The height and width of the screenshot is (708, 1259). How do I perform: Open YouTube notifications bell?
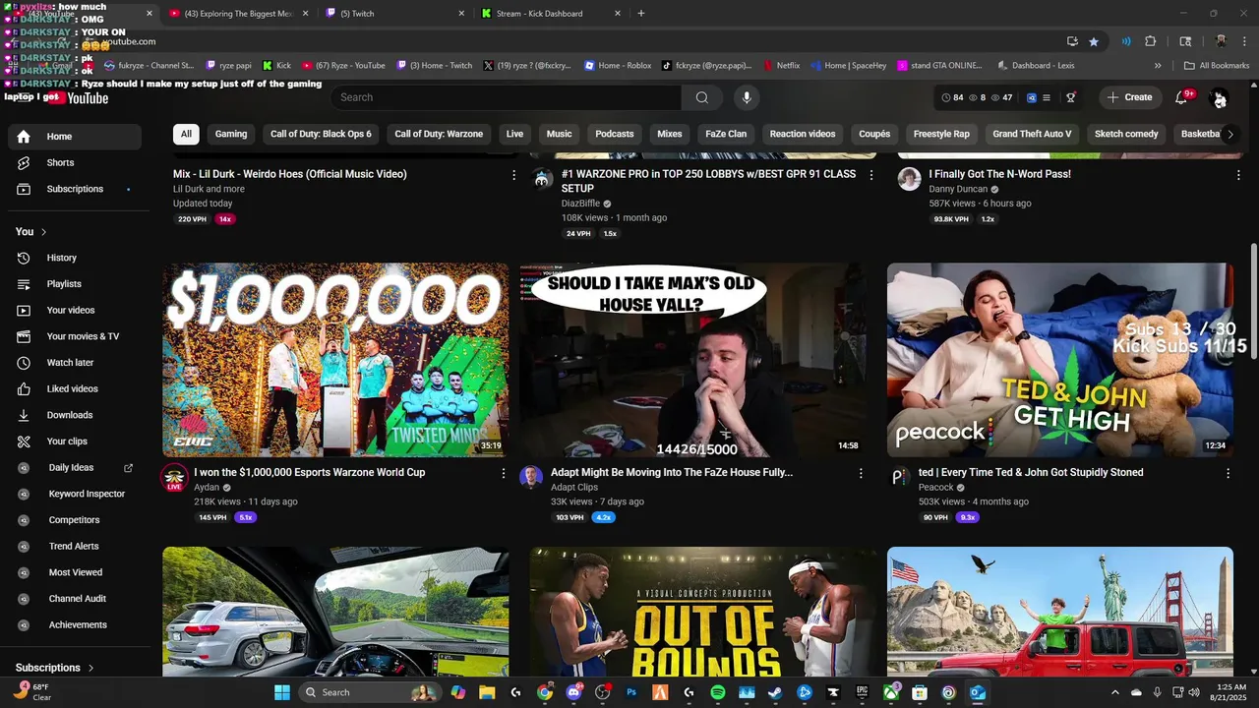[x=1182, y=97]
